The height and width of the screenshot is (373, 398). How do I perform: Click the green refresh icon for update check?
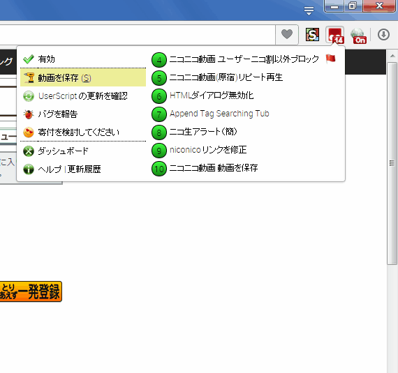pyautogui.click(x=29, y=96)
